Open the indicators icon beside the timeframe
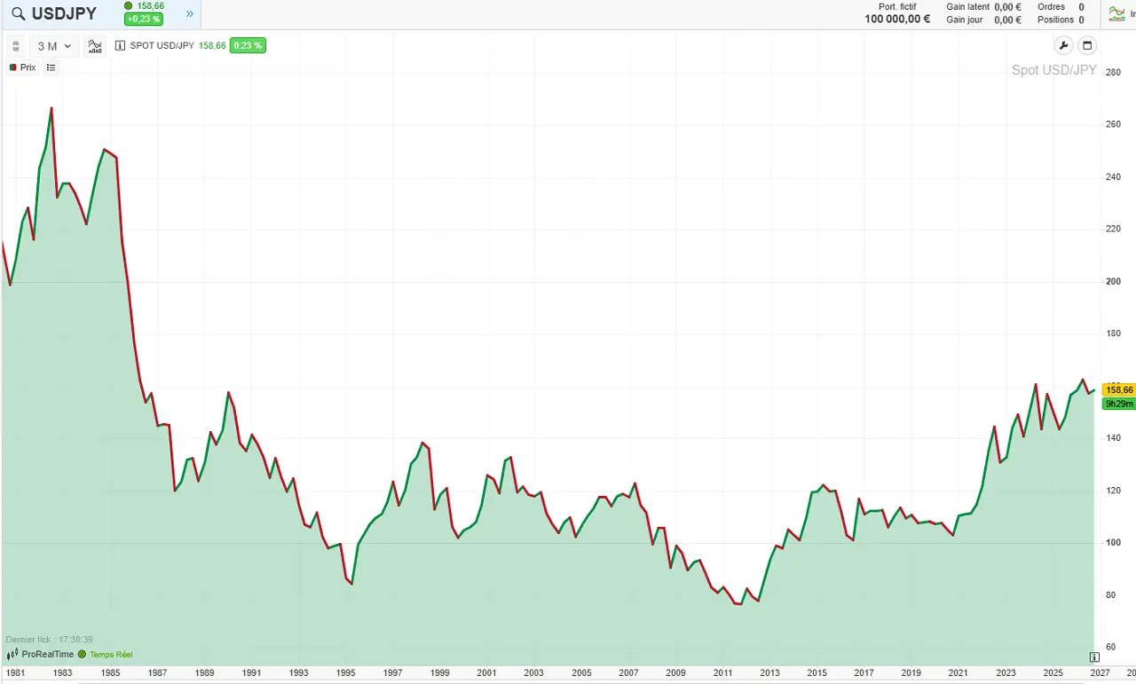Screen dimensions: 1136x684 [x=96, y=46]
